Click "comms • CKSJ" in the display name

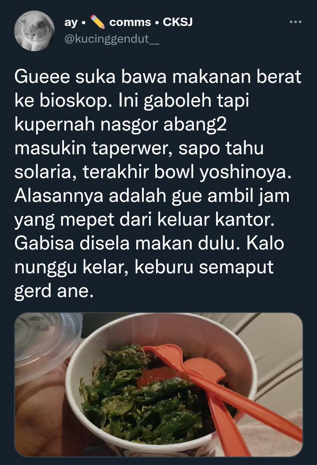pyautogui.click(x=151, y=22)
